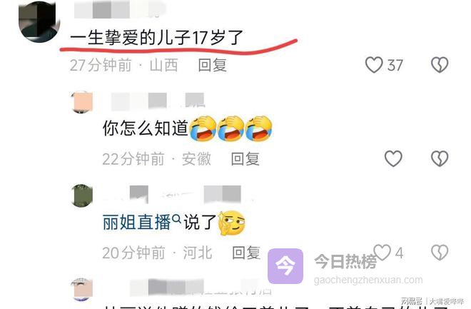Click the 今日热榜 purple logo icon
Image resolution: width=471 pixels, height=309 pixels.
[285, 266]
